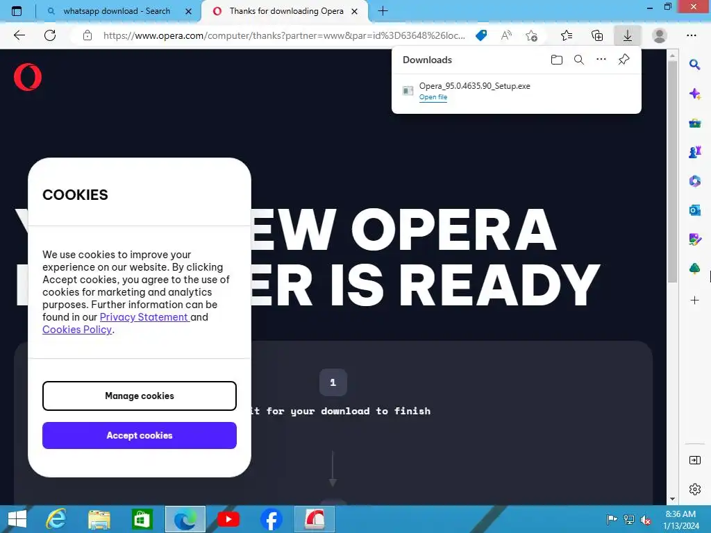Open sidebar Designer icon
Image resolution: width=711 pixels, height=533 pixels.
tap(694, 239)
